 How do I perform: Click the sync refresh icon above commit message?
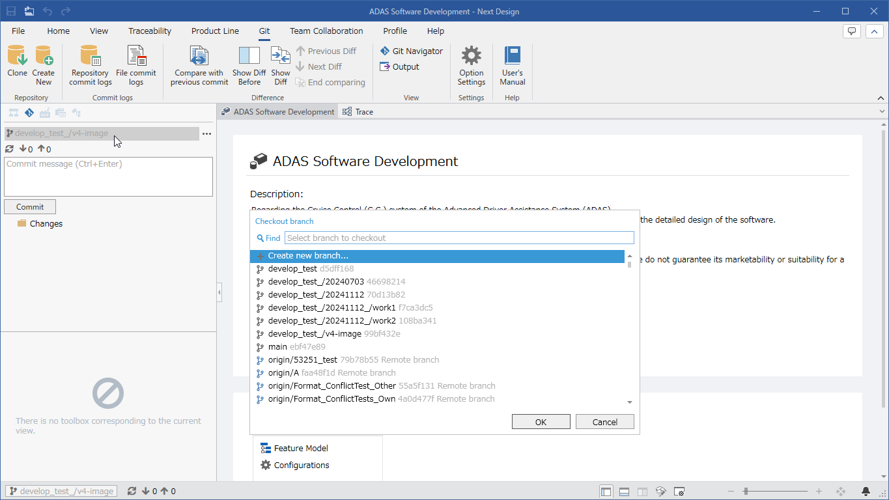tap(9, 149)
